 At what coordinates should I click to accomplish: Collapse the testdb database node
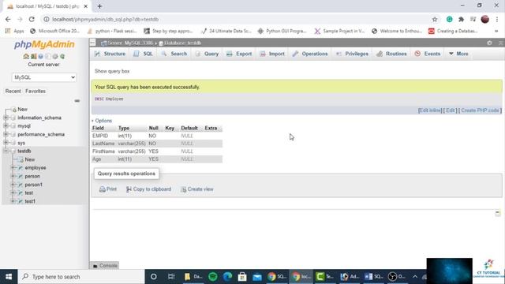(x=6, y=151)
